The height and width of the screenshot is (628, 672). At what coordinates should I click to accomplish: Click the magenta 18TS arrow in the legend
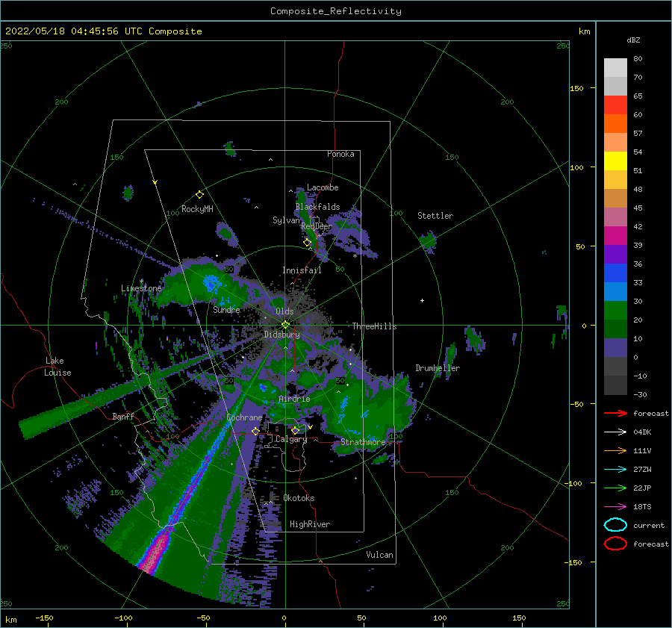coord(615,507)
